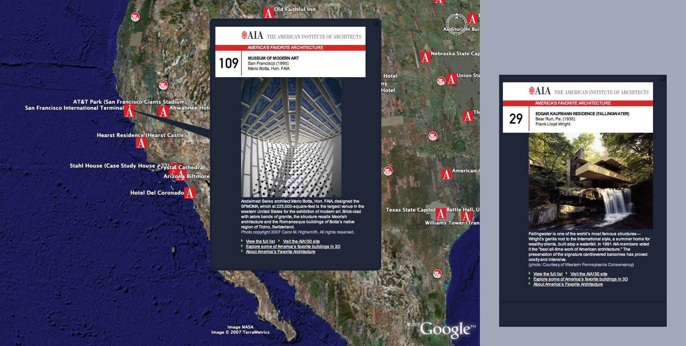Open the Nebraska State Capitol A placemark

click(x=425, y=57)
